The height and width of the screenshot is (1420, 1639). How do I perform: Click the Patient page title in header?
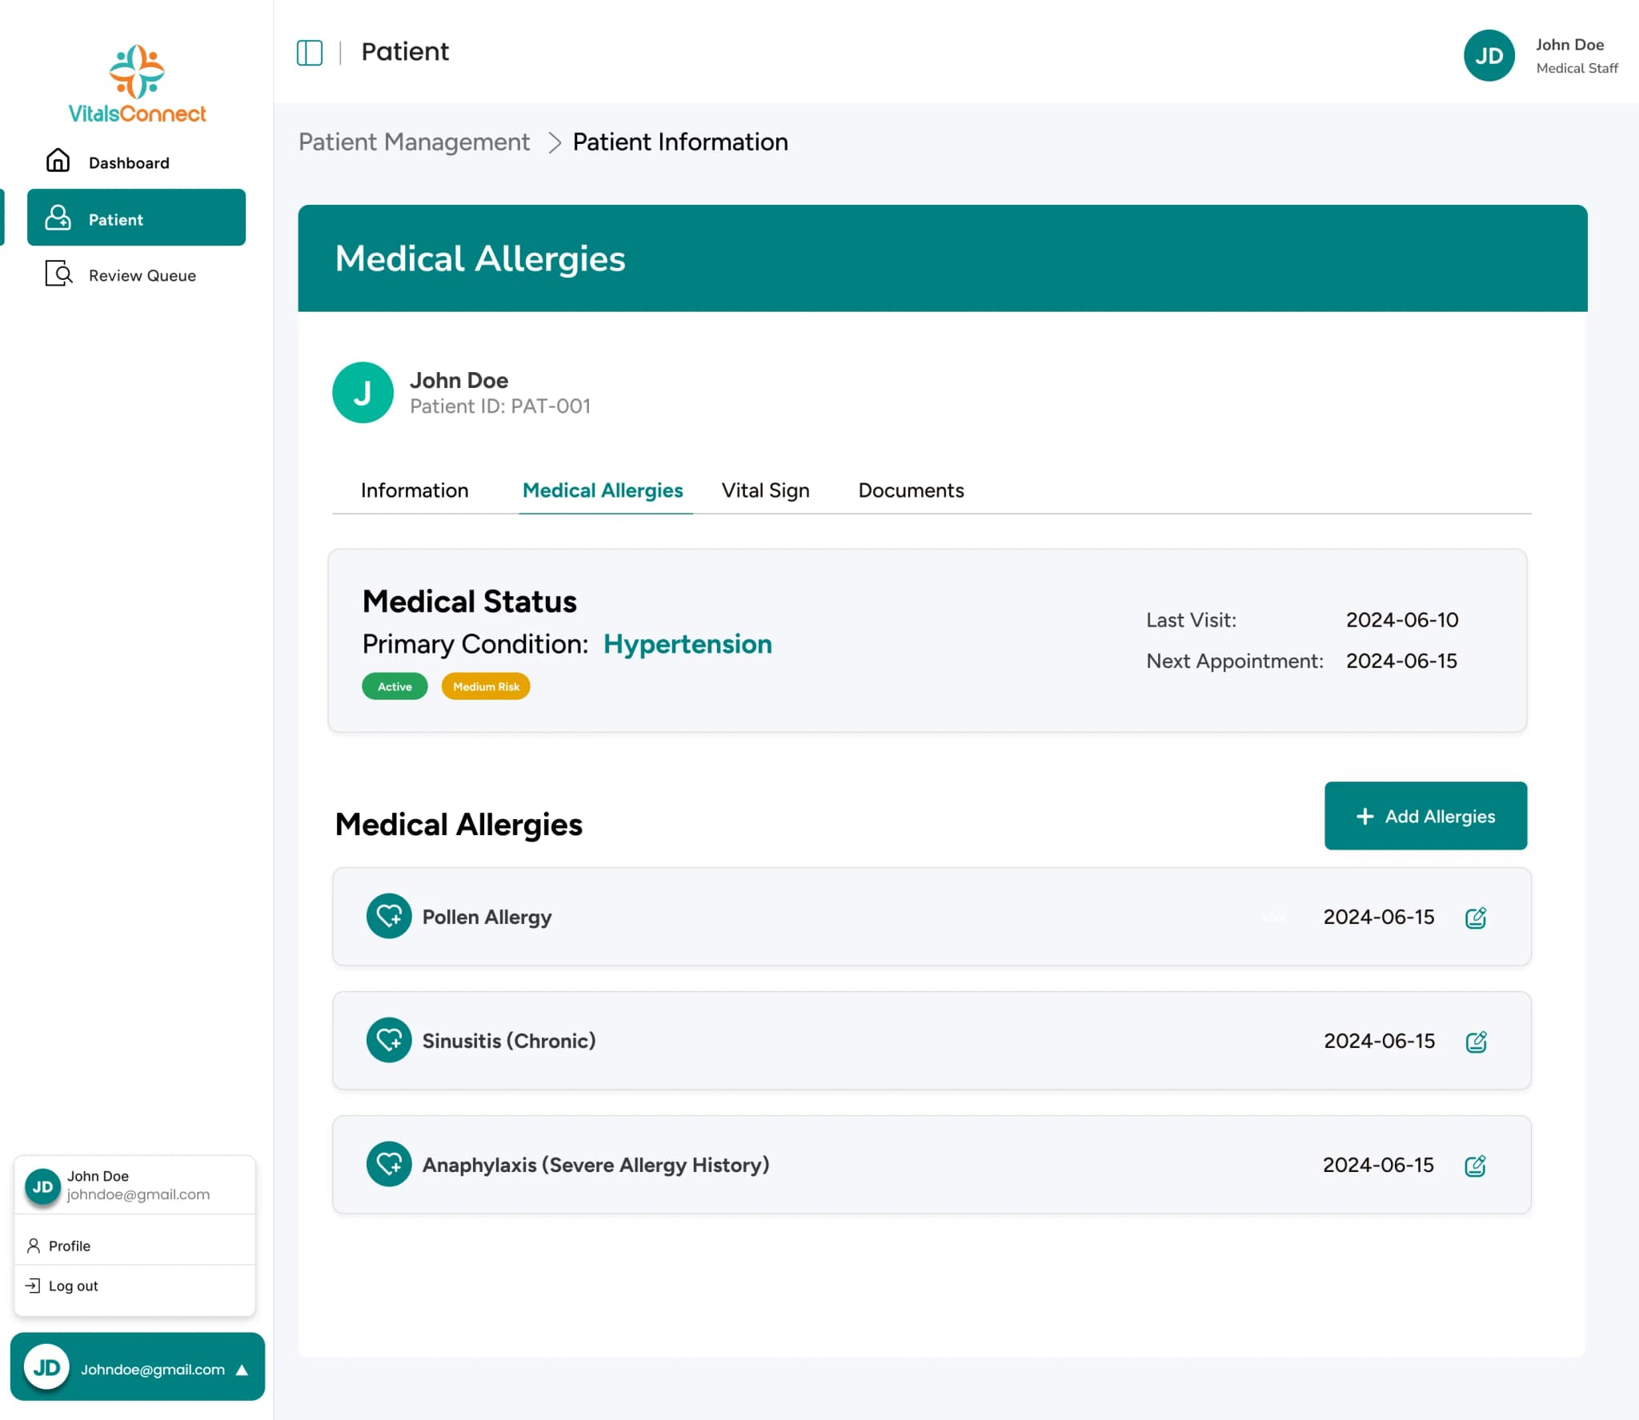point(405,52)
